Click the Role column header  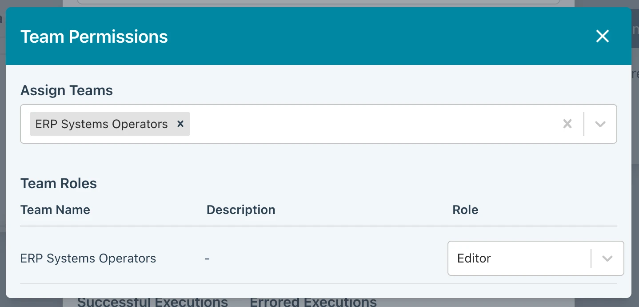coord(465,210)
